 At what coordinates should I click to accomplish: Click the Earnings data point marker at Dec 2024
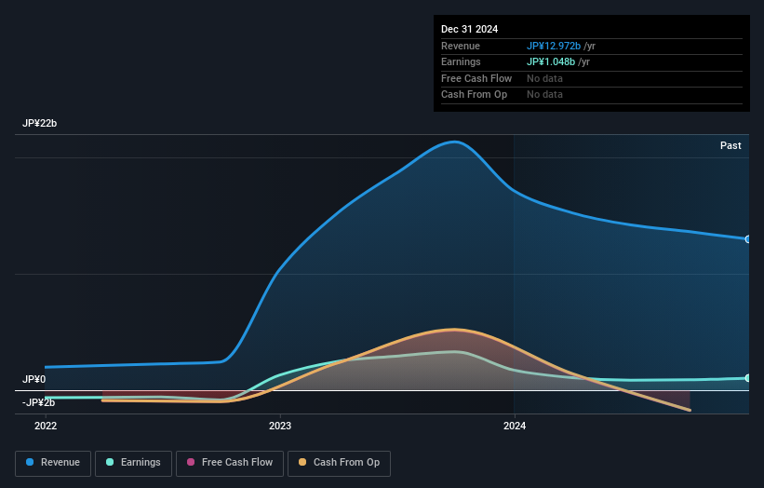[x=748, y=378]
